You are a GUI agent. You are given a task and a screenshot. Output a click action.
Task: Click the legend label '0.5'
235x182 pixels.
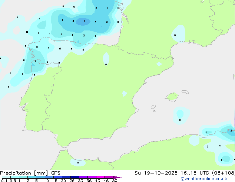(x=13, y=181)
